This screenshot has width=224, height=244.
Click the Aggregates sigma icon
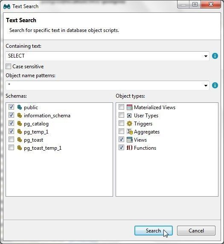click(130, 132)
